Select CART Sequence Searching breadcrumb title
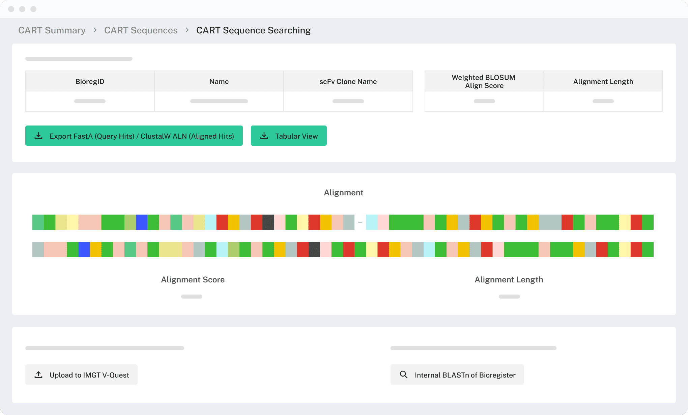Viewport: 688px width, 415px height. 253,30
